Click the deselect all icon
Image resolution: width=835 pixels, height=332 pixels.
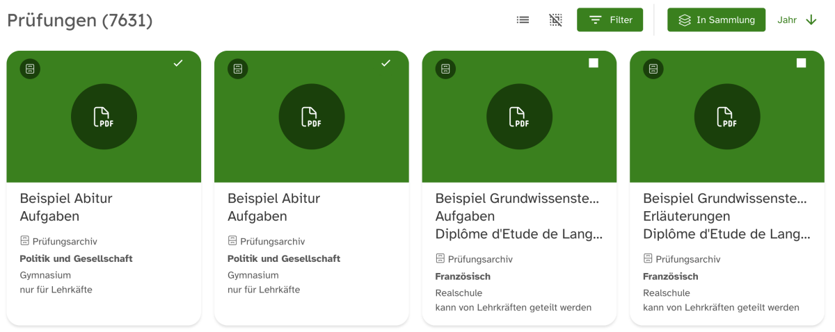[555, 20]
